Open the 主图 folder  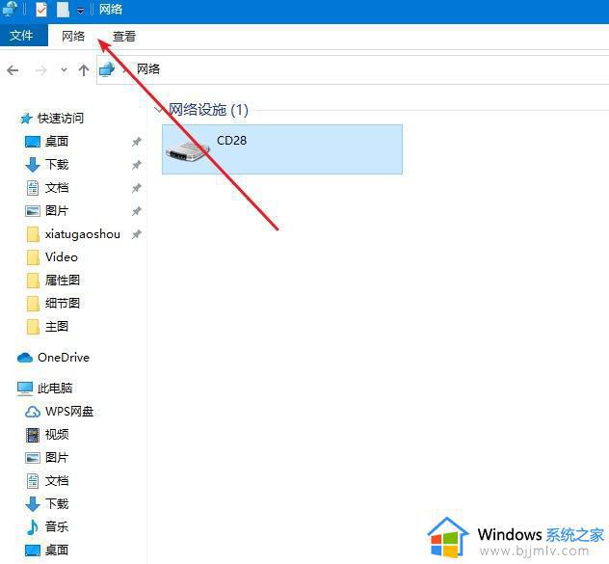pyautogui.click(x=57, y=326)
